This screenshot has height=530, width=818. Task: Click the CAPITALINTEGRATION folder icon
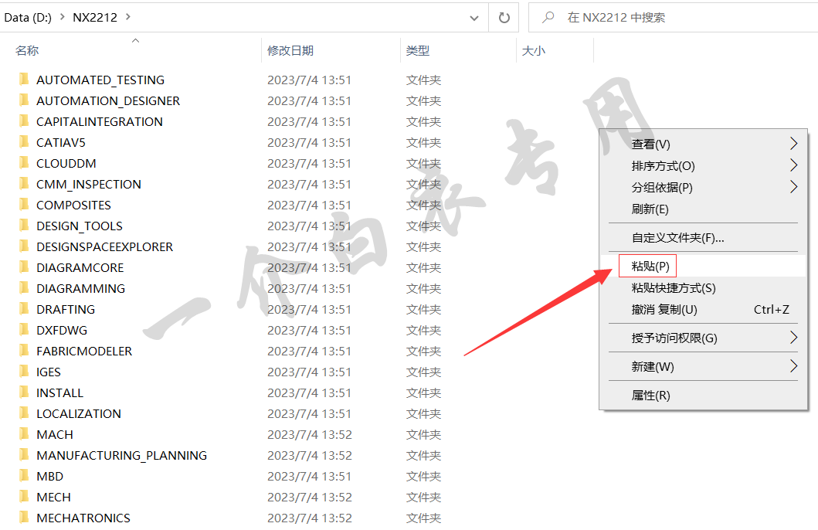click(x=23, y=121)
